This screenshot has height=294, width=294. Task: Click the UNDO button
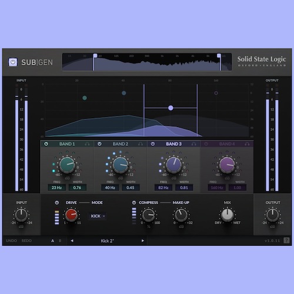11,240
